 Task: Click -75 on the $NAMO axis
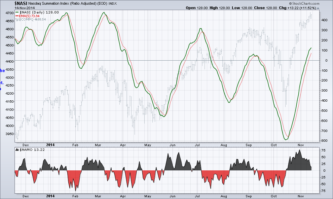point(323,191)
